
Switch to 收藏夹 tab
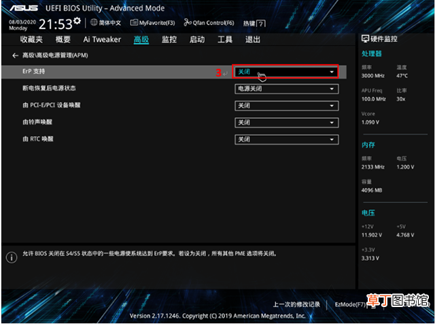31,39
